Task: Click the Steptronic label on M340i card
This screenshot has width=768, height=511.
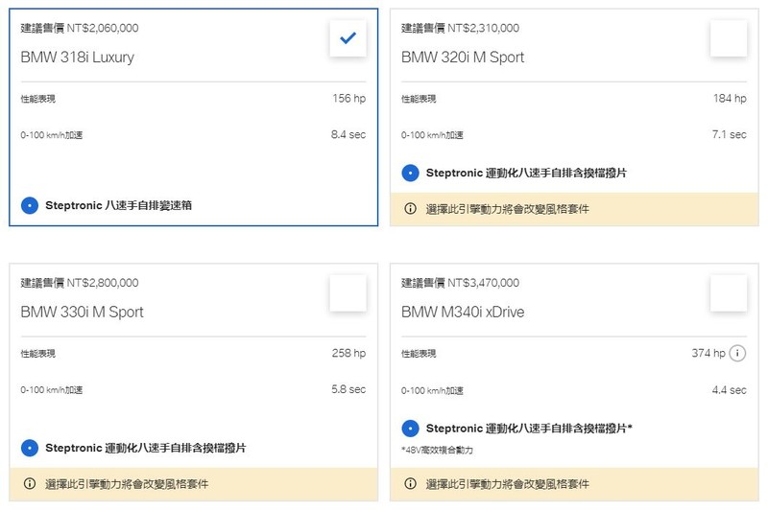Action: coord(529,429)
